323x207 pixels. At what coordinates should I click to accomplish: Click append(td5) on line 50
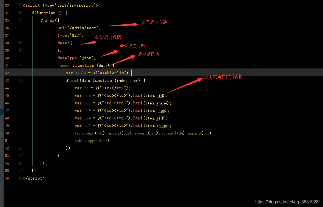click(x=200, y=133)
